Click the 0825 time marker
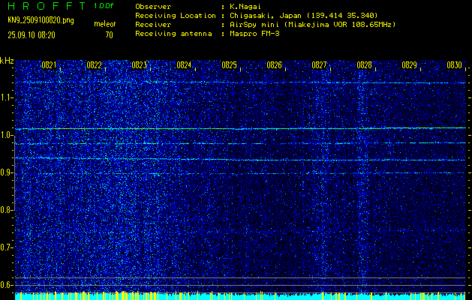The height and width of the screenshot is (300, 472). click(x=229, y=65)
